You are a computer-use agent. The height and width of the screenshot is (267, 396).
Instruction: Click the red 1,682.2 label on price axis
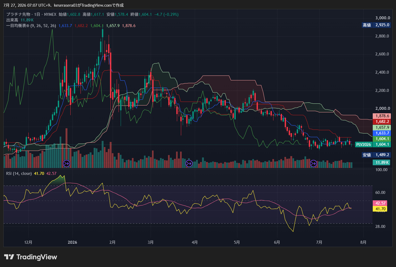(382, 121)
